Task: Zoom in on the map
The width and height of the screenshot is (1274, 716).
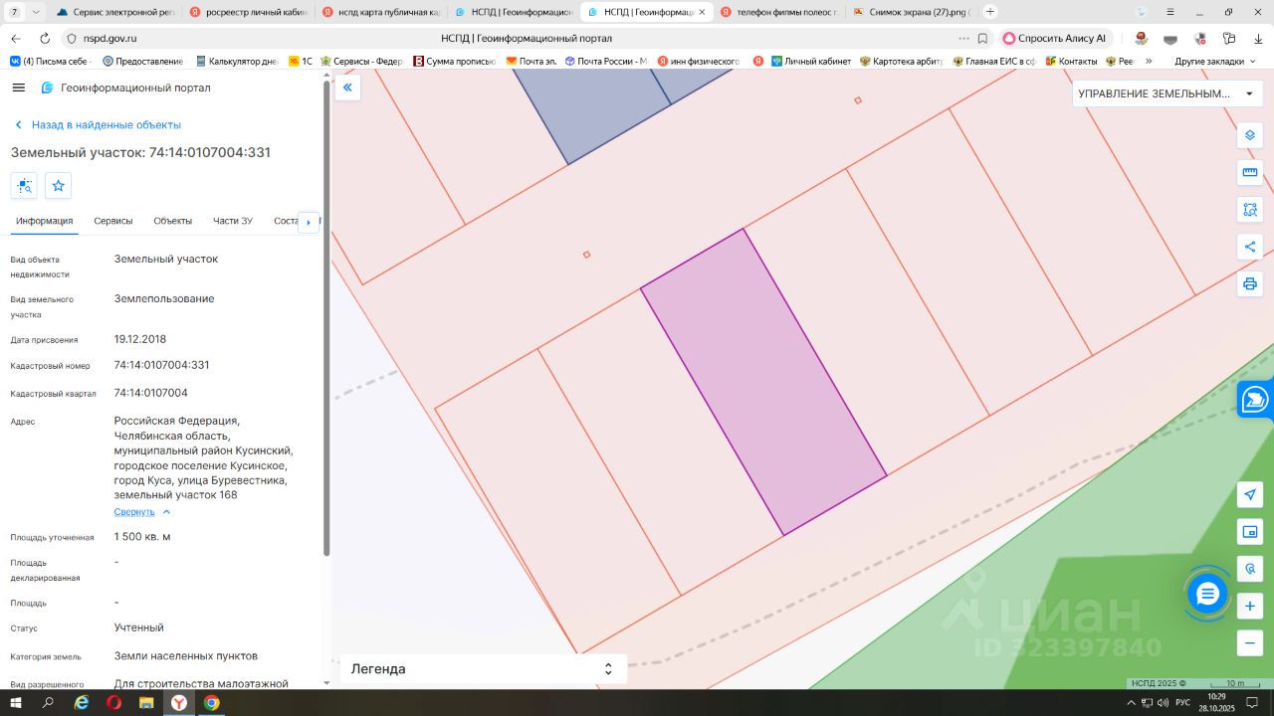Action: (x=1250, y=606)
